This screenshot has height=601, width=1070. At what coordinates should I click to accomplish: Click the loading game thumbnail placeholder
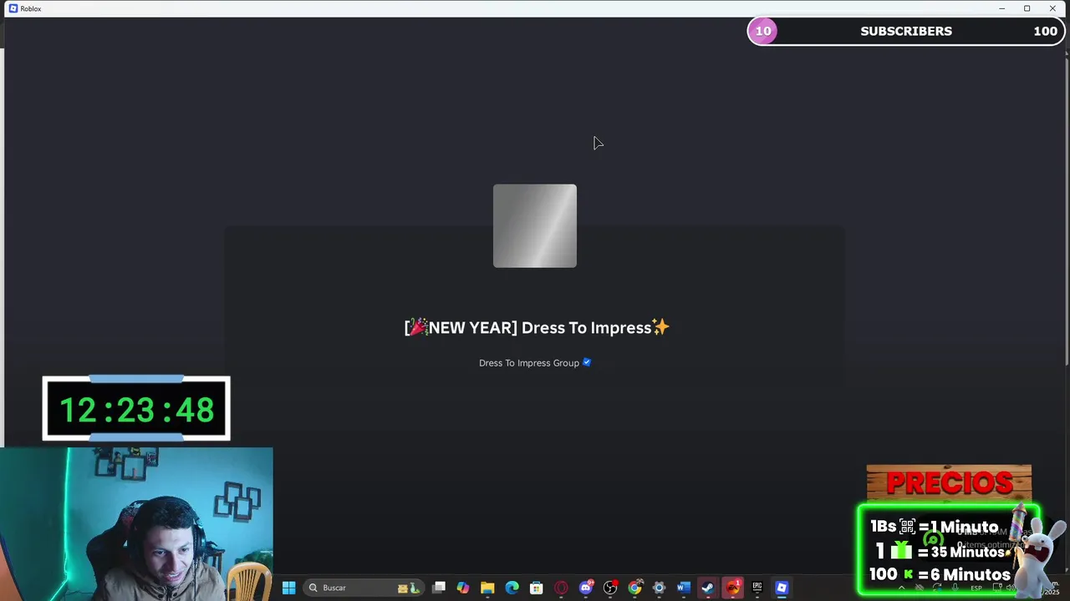(x=535, y=226)
